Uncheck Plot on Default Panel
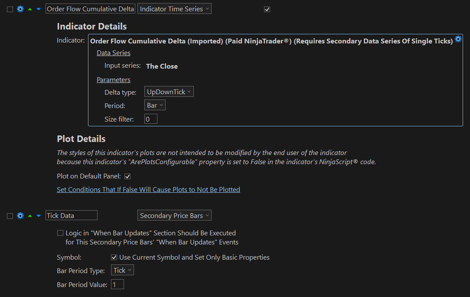 click(x=127, y=176)
